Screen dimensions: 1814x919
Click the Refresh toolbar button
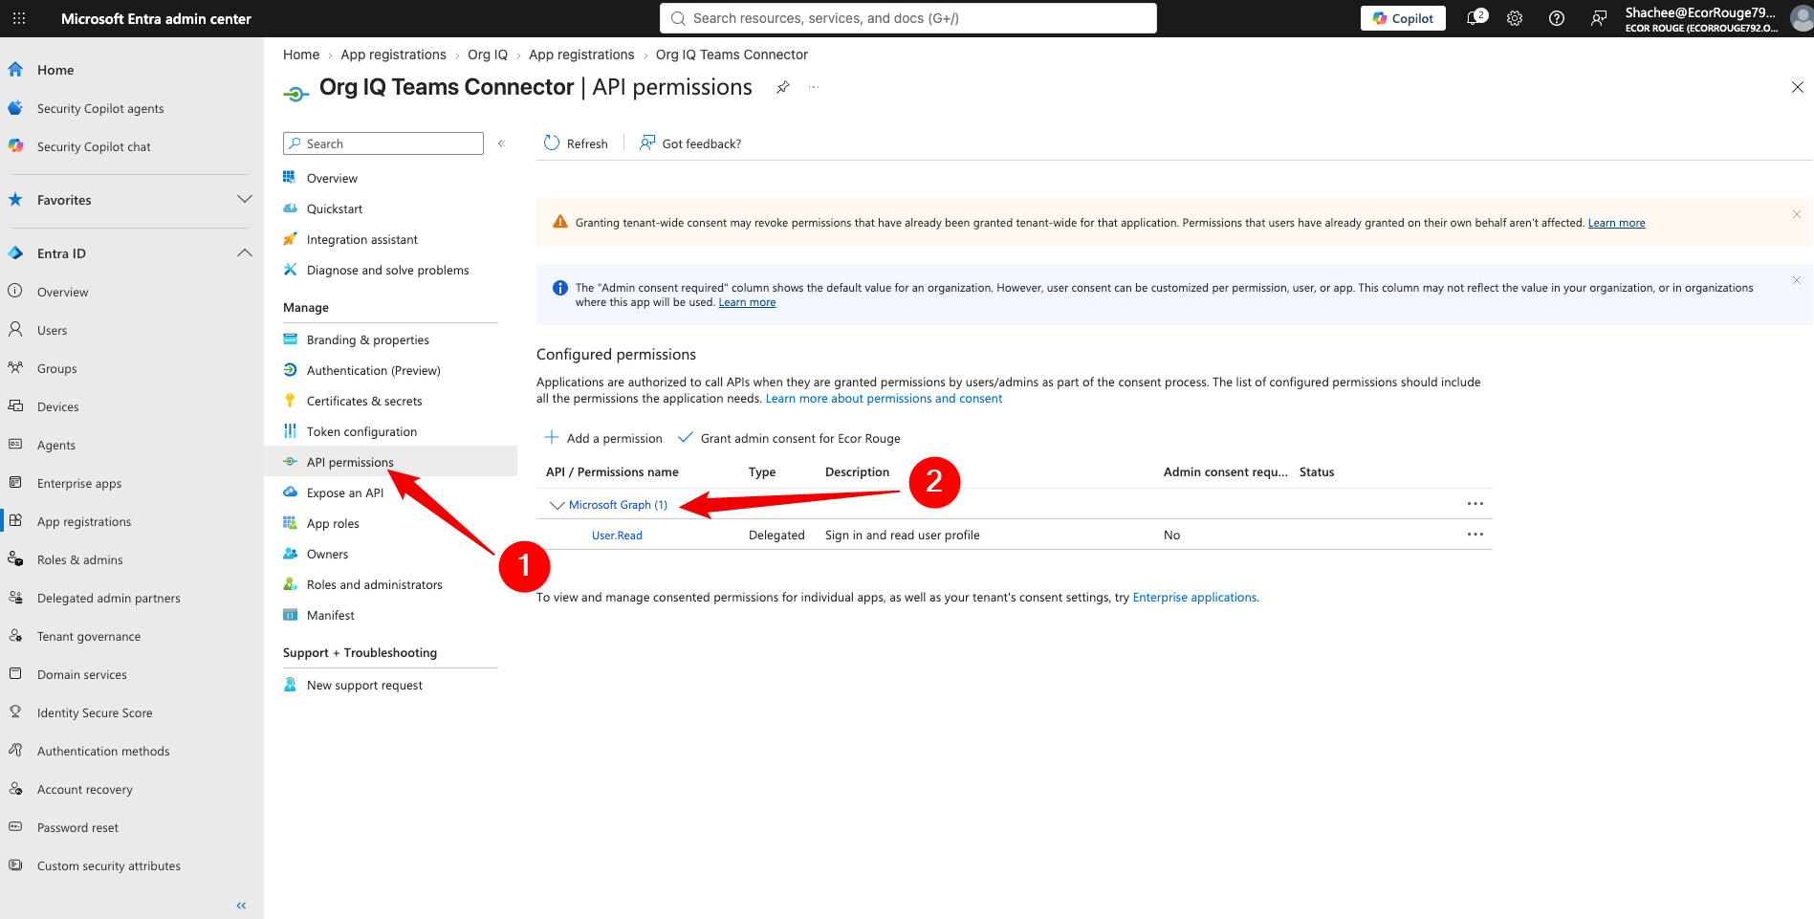click(576, 143)
